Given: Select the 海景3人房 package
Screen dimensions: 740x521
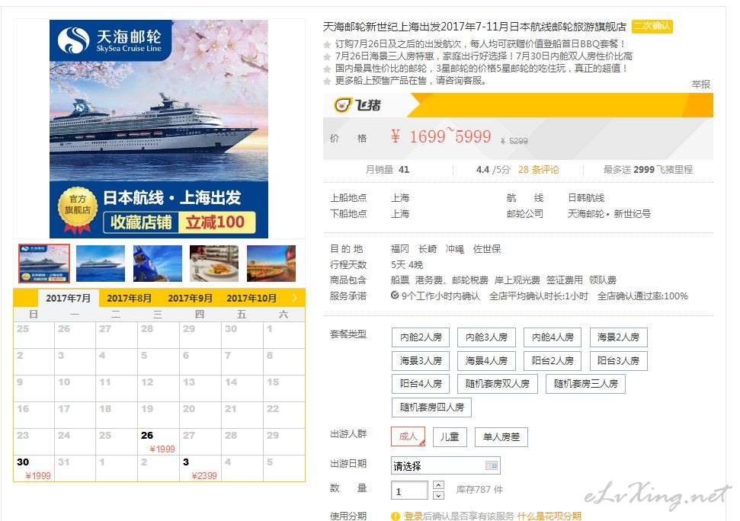Looking at the screenshot, I should (421, 361).
